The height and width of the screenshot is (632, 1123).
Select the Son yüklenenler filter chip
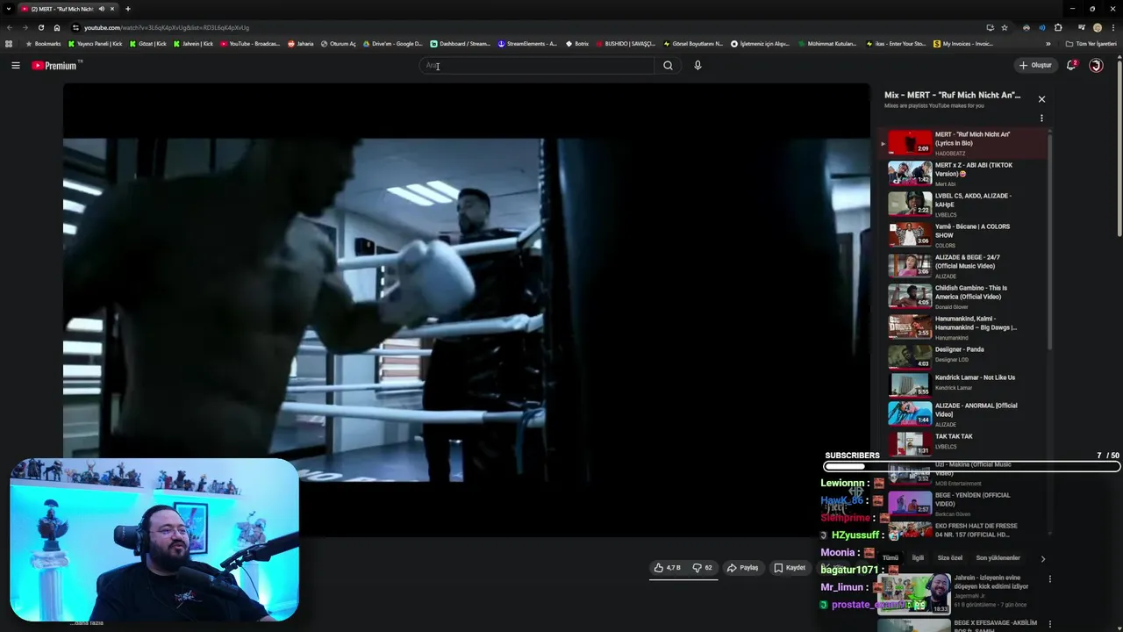coord(998,558)
